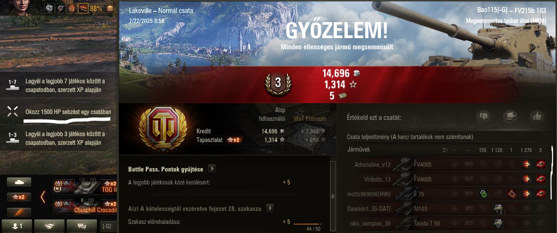557x233 pixels.
Task: Give the neutral sideways-hand battle rating
Action: coord(511,117)
